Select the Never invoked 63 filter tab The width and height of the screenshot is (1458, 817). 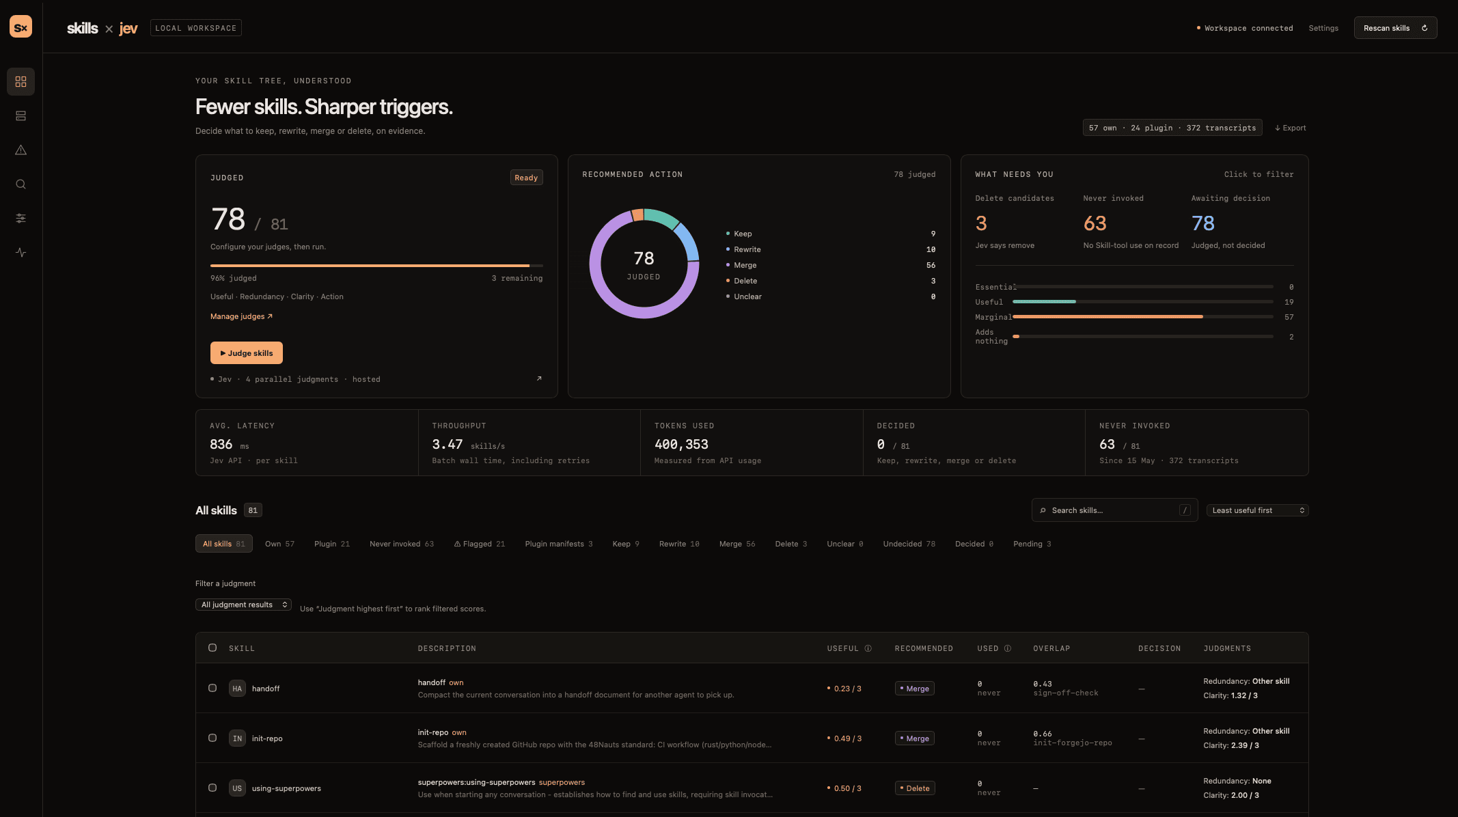pyautogui.click(x=402, y=544)
